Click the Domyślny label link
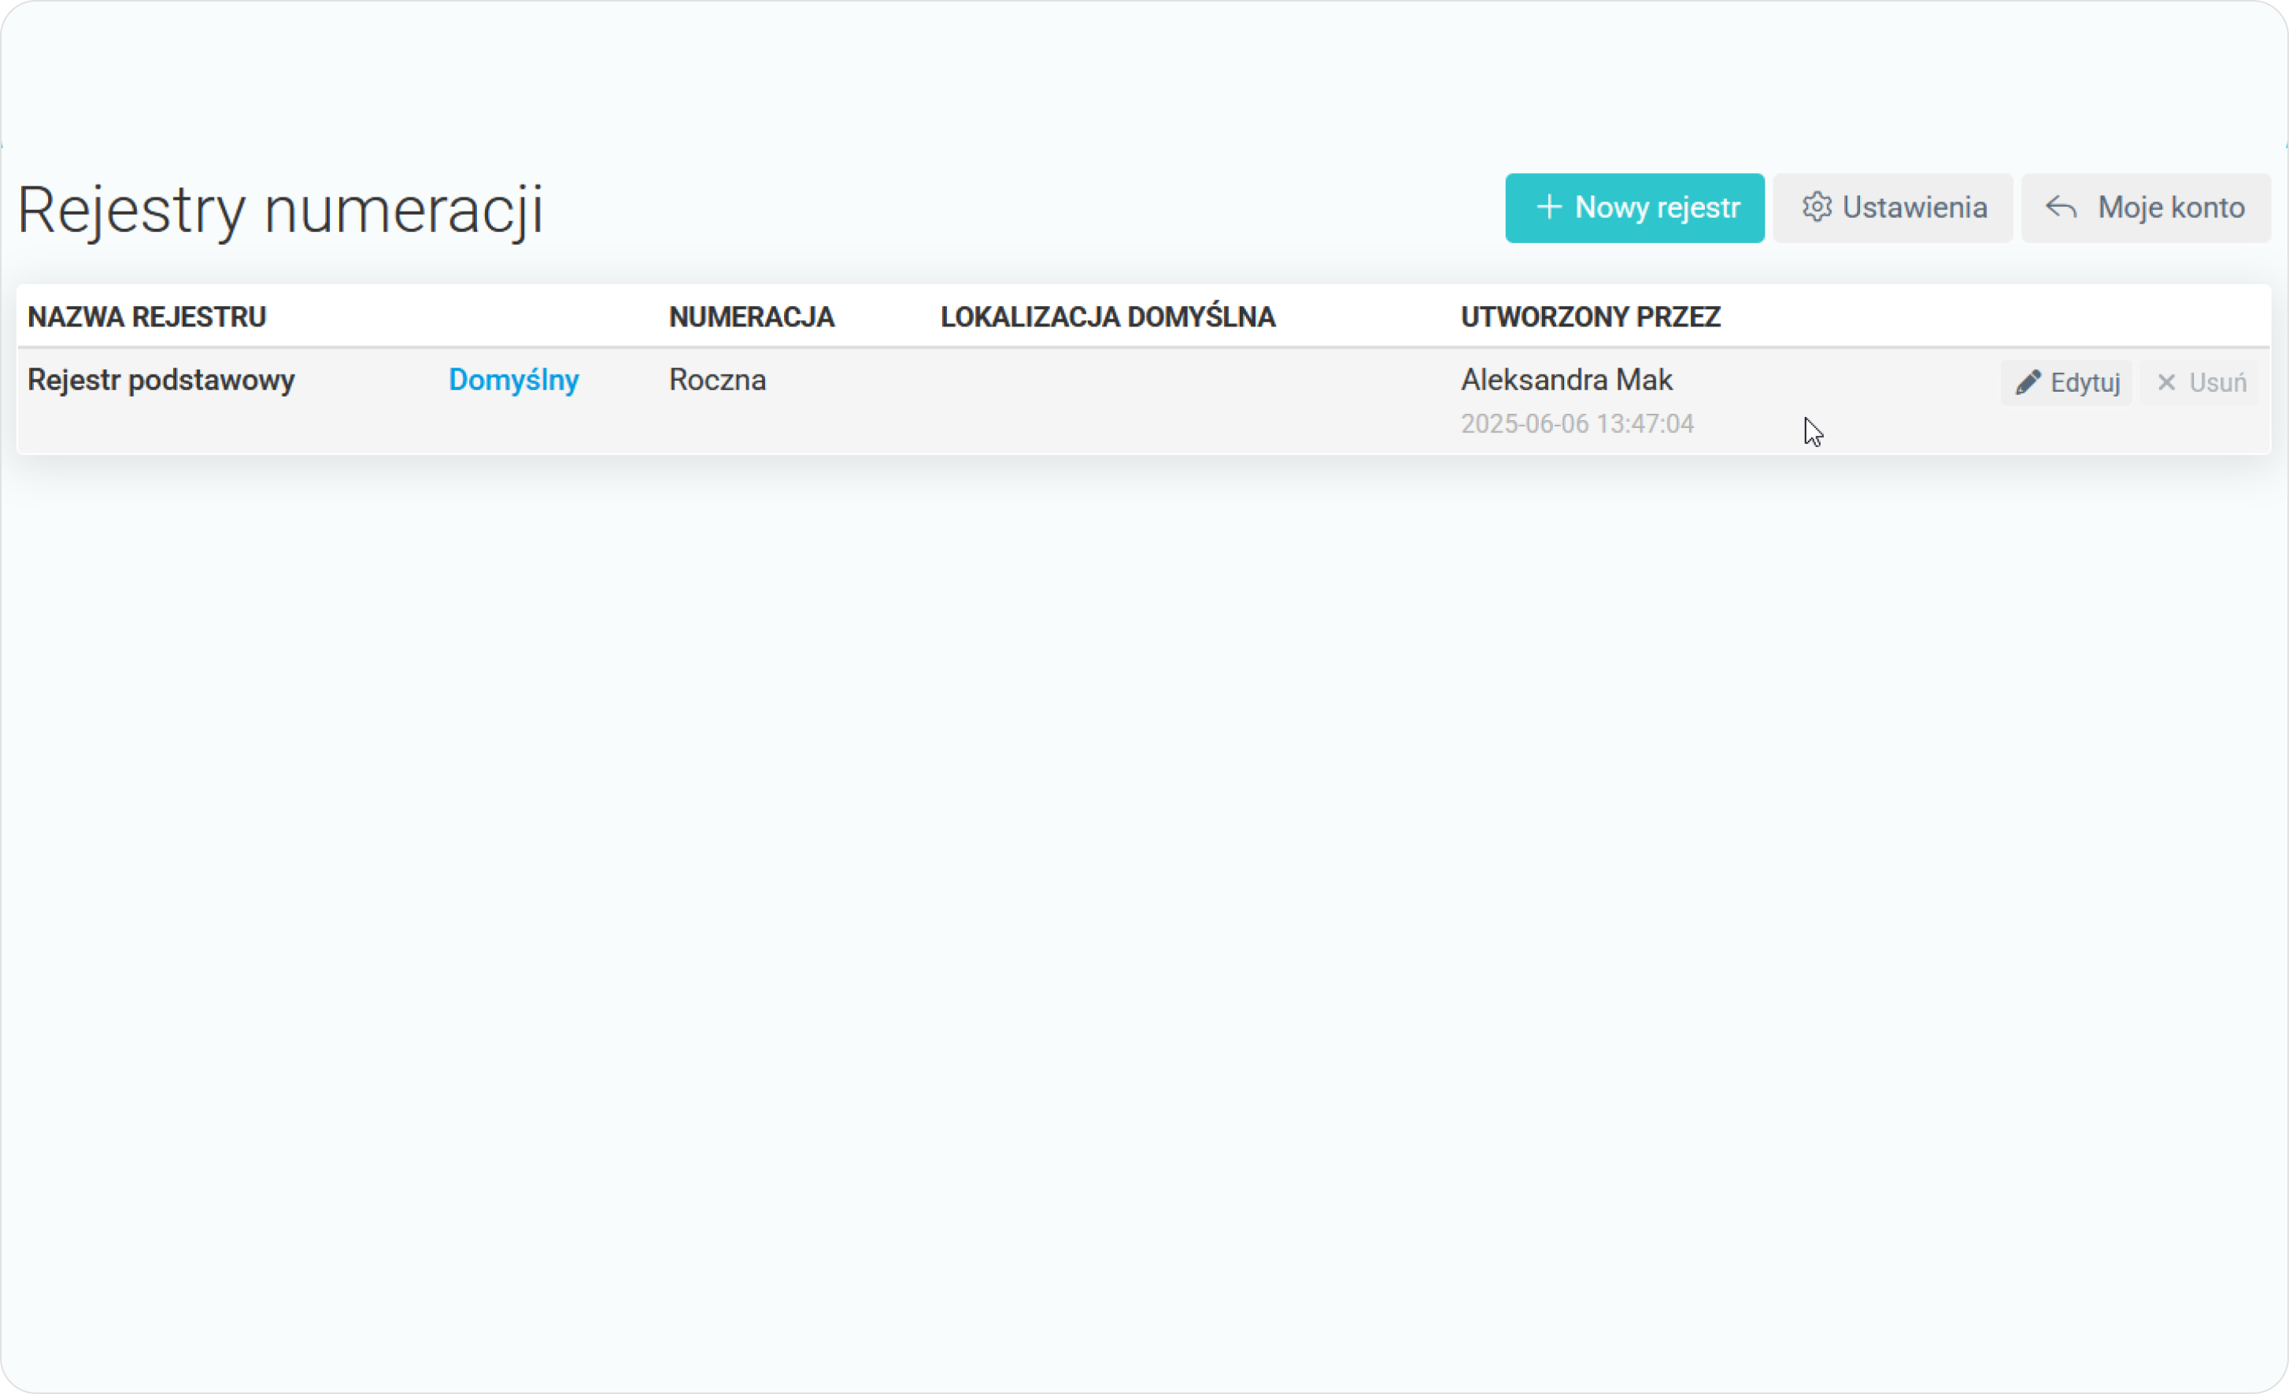Viewport: 2289px width, 1394px height. 514,380
